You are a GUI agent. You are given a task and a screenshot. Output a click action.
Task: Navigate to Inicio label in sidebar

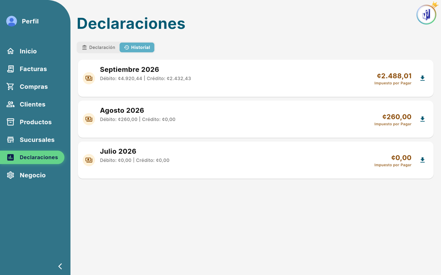[28, 51]
